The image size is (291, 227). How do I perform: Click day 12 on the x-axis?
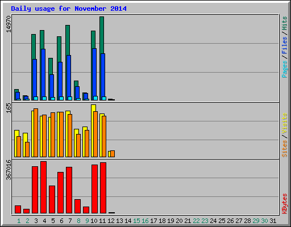tap(111, 221)
